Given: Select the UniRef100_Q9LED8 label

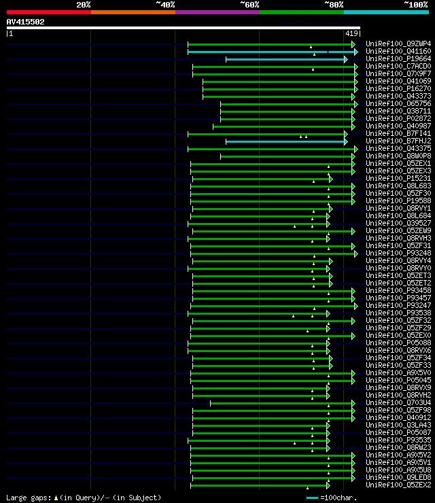Looking at the screenshot, I should 398,477.
